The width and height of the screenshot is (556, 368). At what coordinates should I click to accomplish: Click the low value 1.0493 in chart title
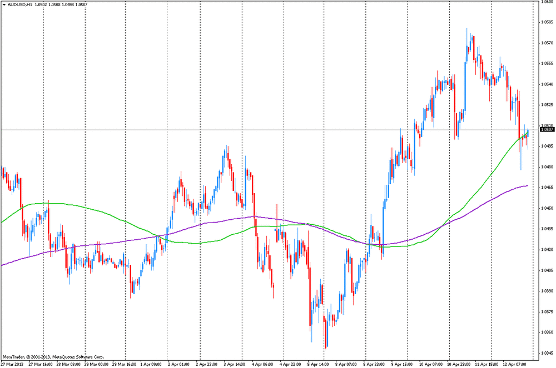click(67, 5)
